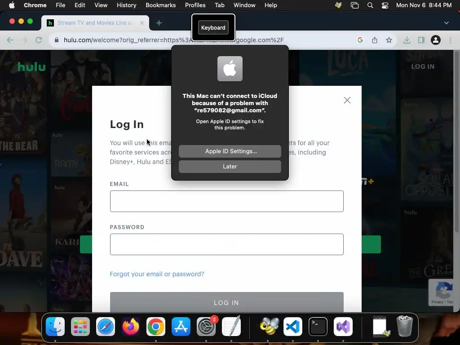The height and width of the screenshot is (345, 460).
Task: Open Google Chrome from the dock
Action: (156, 327)
